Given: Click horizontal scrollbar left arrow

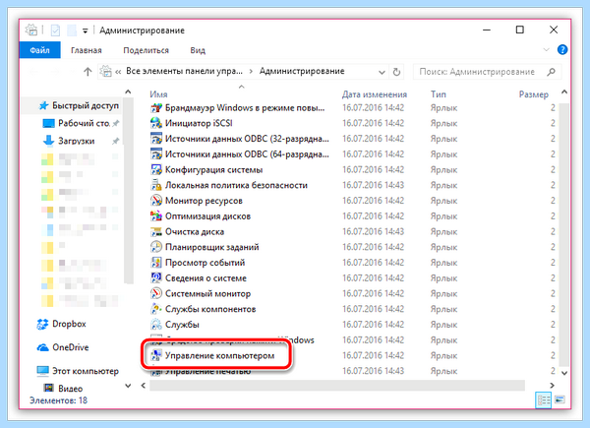Looking at the screenshot, I should pyautogui.click(x=144, y=386).
